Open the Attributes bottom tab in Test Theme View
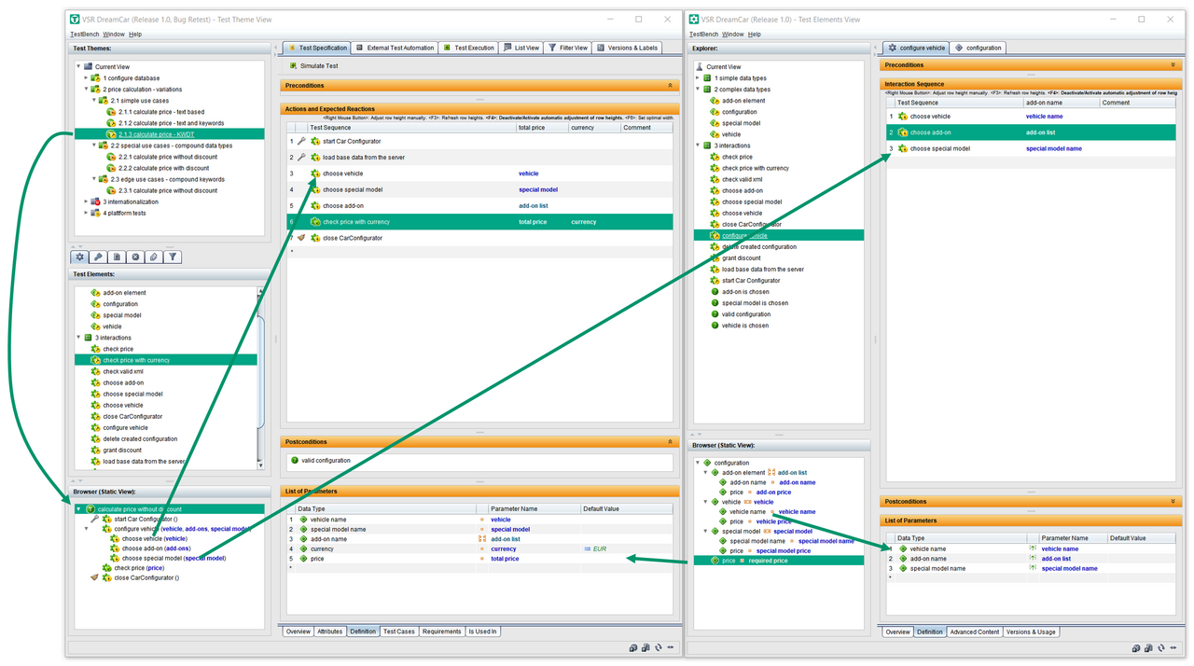 (330, 631)
